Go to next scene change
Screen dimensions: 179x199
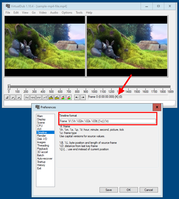tap(69, 97)
